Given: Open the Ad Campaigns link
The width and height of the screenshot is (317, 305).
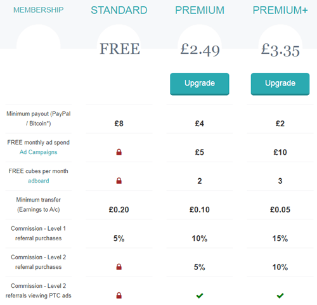Looking at the screenshot, I should (39, 152).
